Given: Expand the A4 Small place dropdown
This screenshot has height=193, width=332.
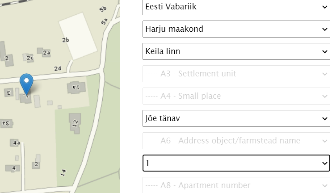Looking at the screenshot, I should coord(236,96).
